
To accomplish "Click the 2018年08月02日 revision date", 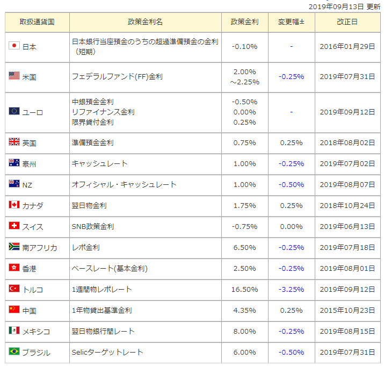I will tap(347, 142).
